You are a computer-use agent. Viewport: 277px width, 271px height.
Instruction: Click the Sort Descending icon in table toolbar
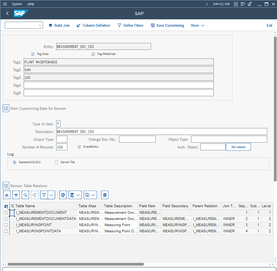point(16,194)
